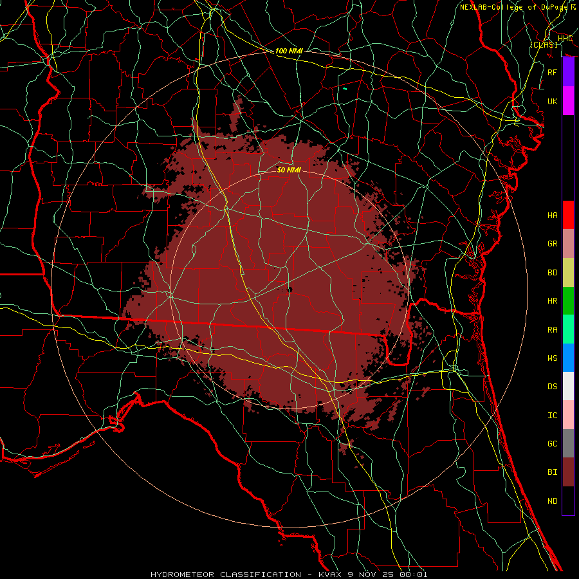Click the RF purple legend swatch
This screenshot has height=579, width=579.
coord(568,72)
